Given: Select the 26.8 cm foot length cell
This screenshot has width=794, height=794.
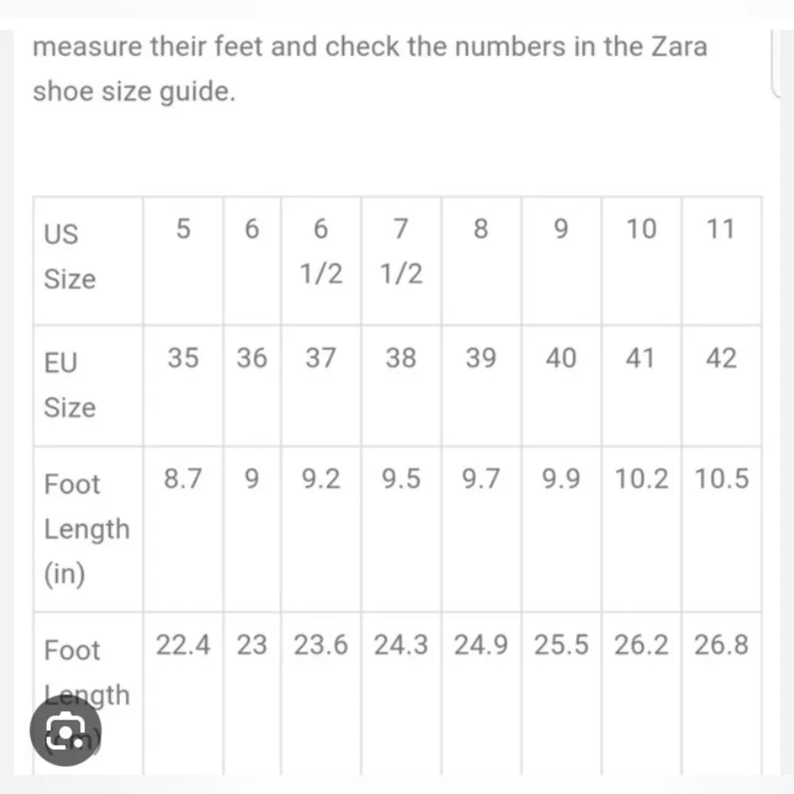Looking at the screenshot, I should tap(722, 693).
